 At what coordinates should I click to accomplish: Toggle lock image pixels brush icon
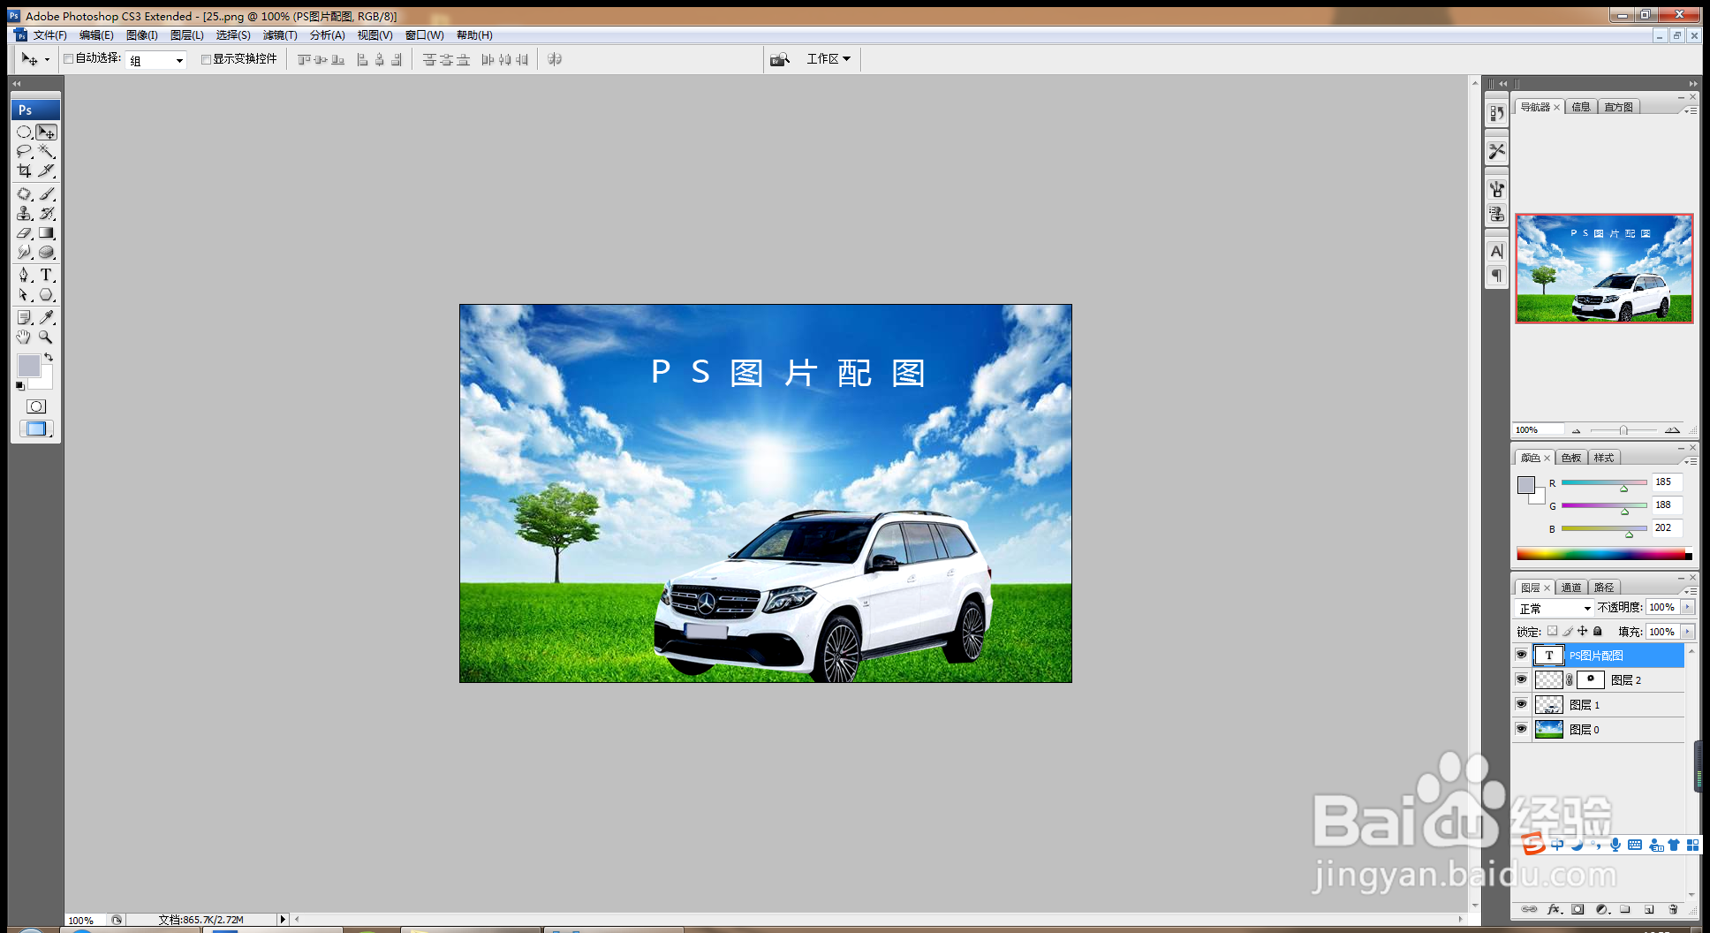[1568, 631]
